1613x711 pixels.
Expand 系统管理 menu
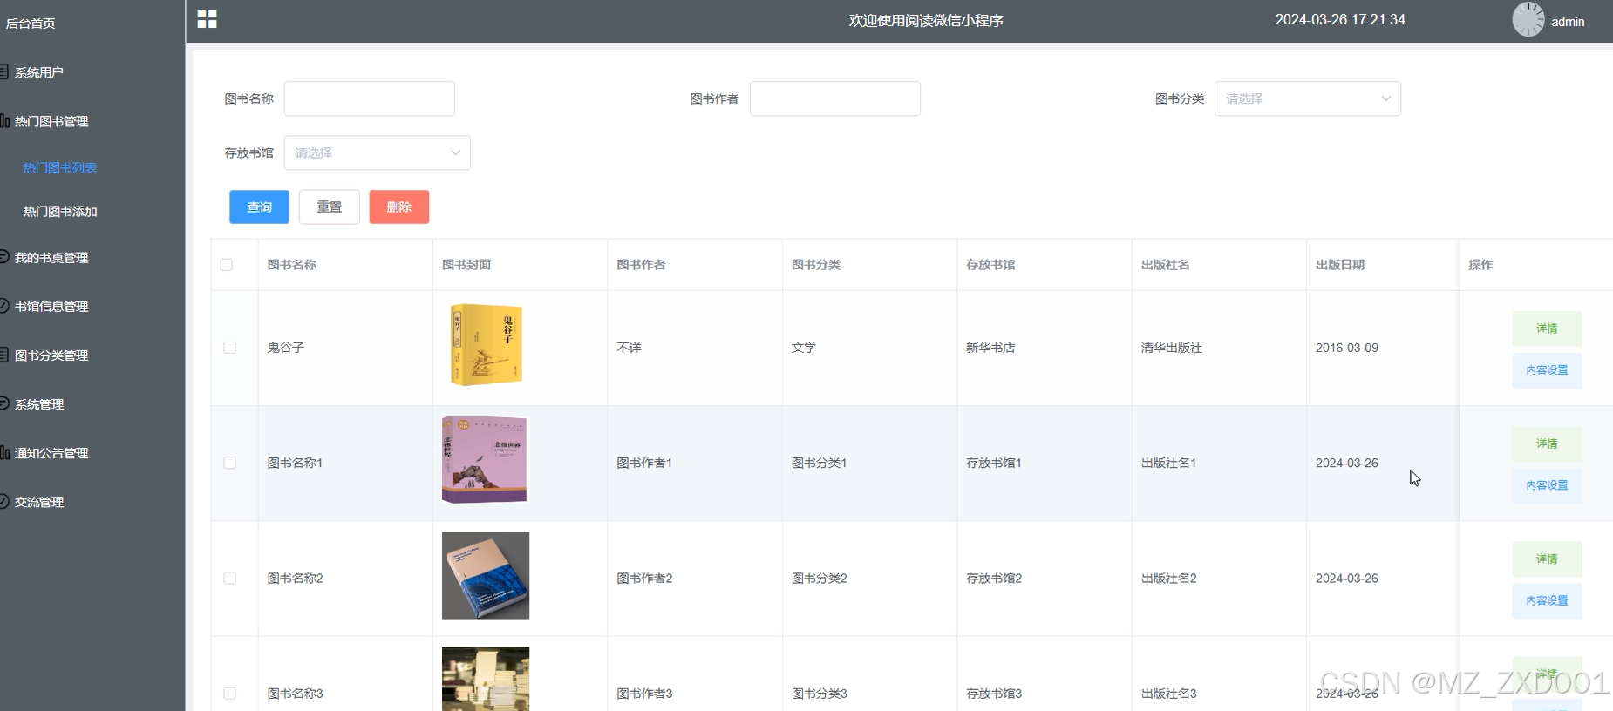coord(39,404)
